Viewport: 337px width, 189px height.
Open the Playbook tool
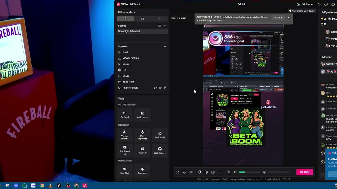(142, 150)
